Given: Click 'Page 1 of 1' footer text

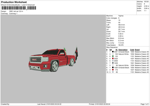Looking at the screenshot, I should pos(145,104).
